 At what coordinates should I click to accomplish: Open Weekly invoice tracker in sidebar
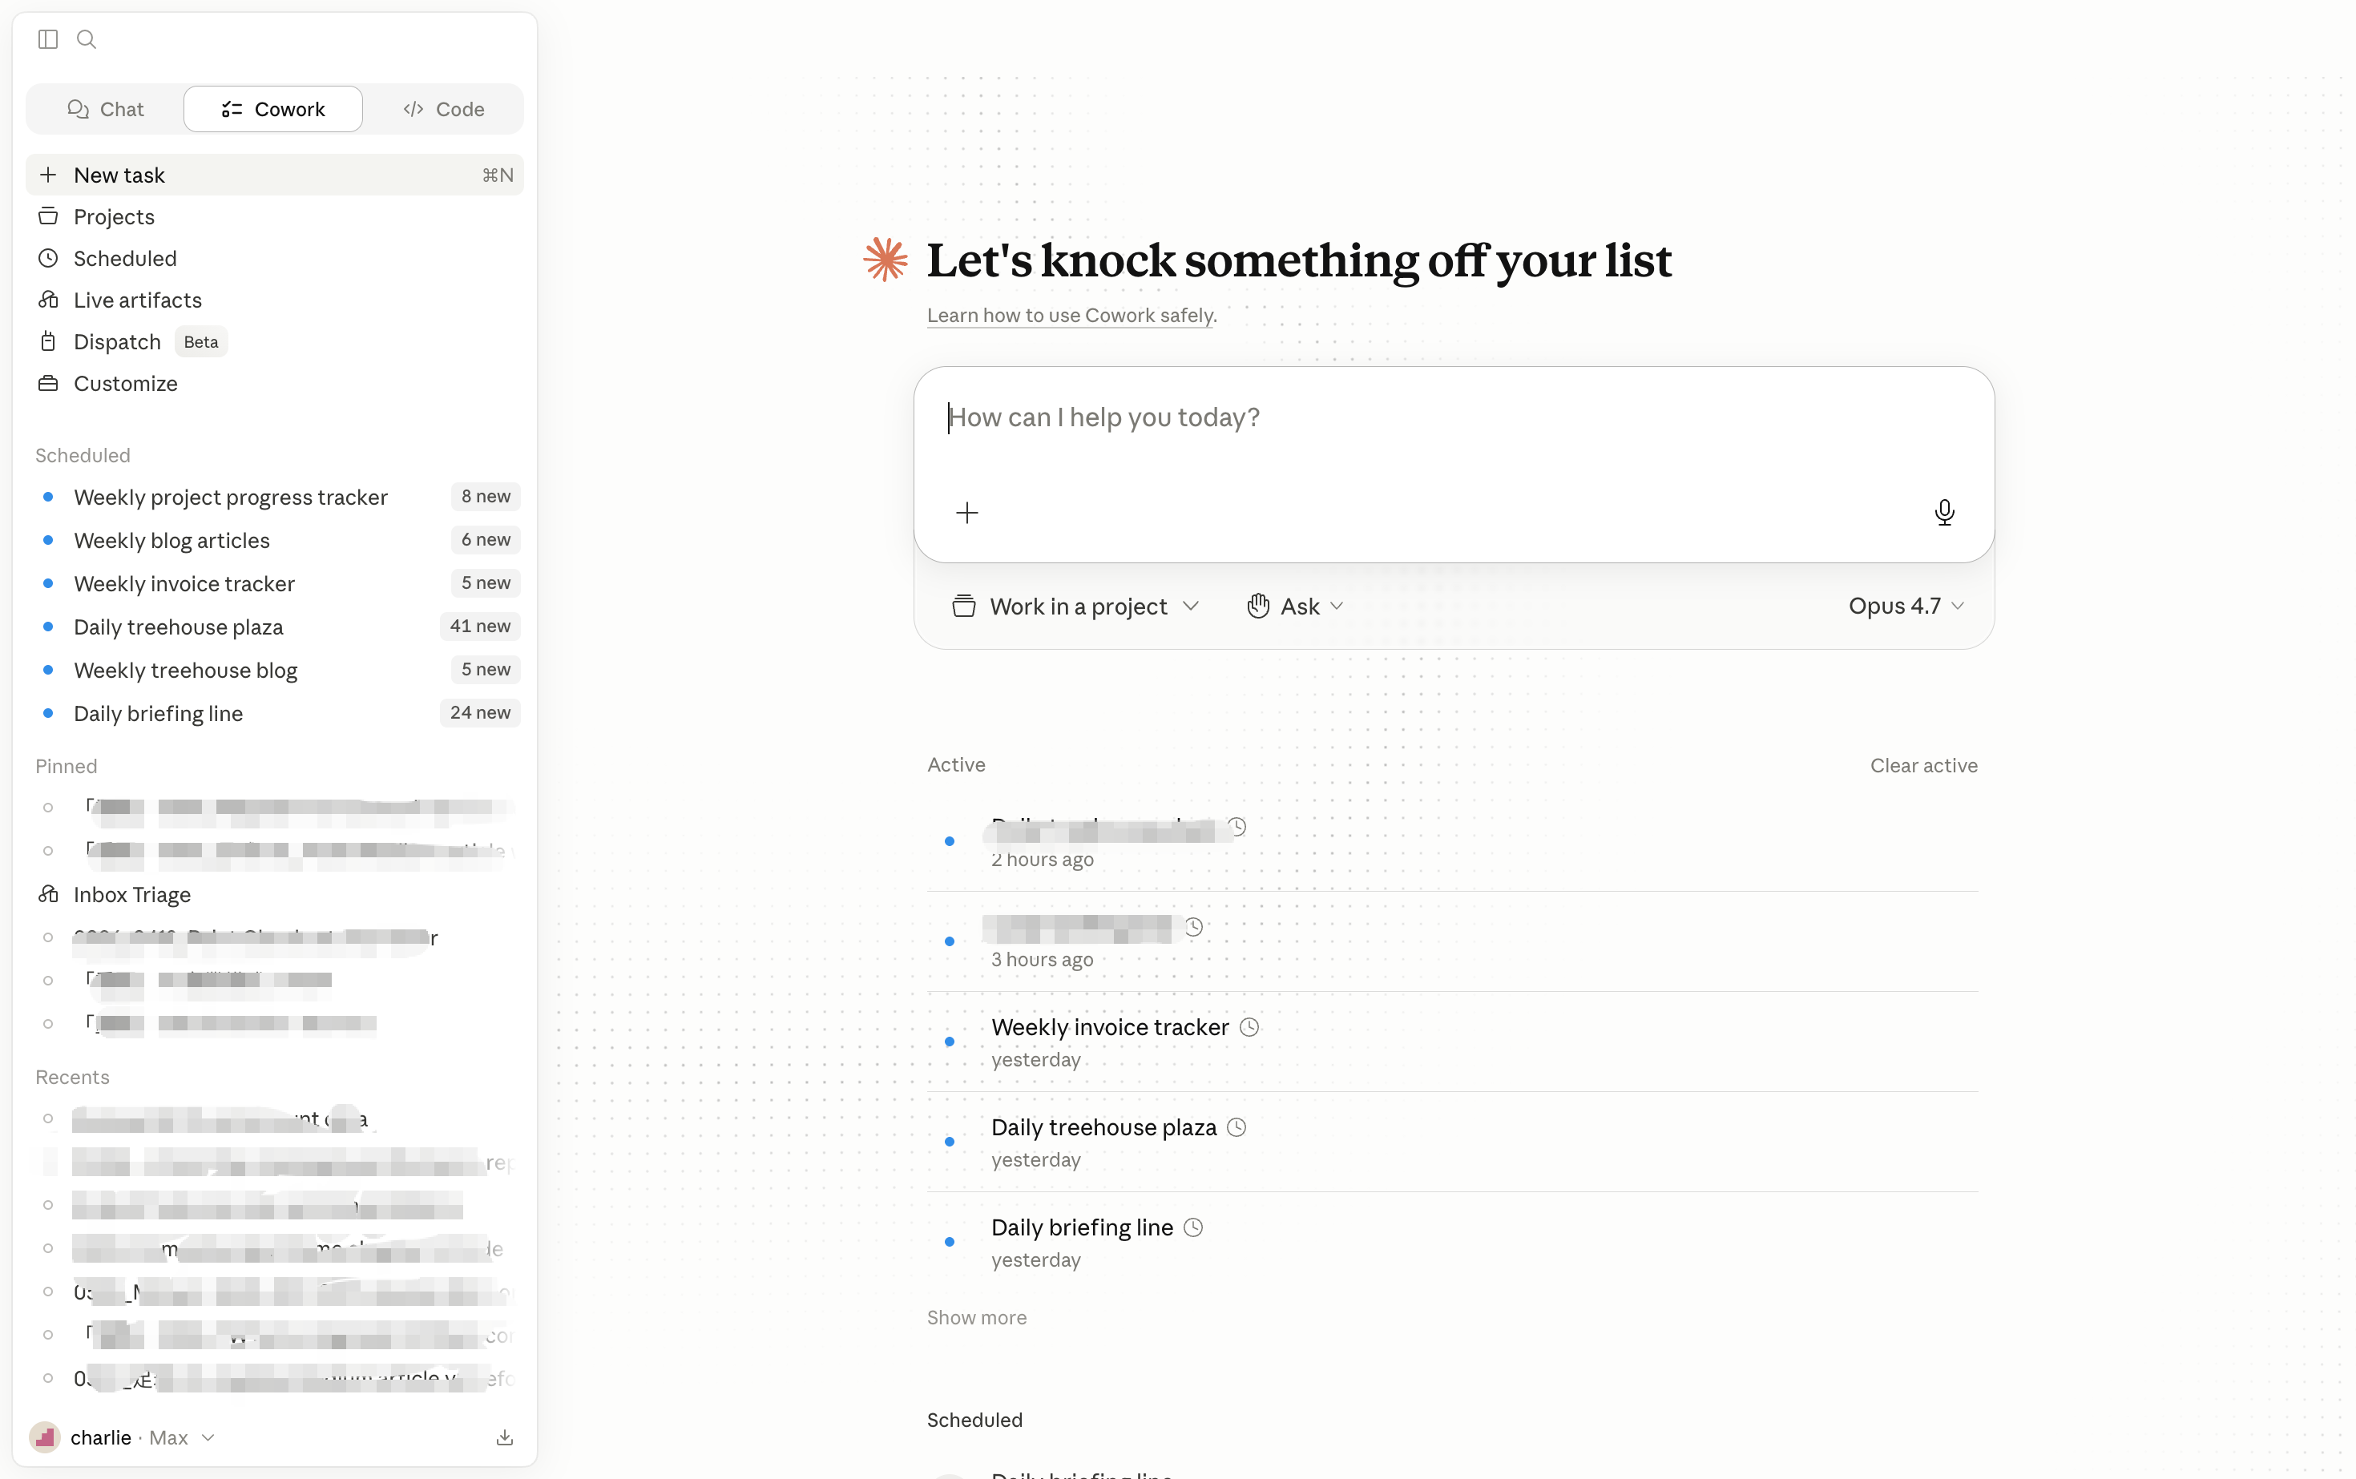pyautogui.click(x=275, y=584)
